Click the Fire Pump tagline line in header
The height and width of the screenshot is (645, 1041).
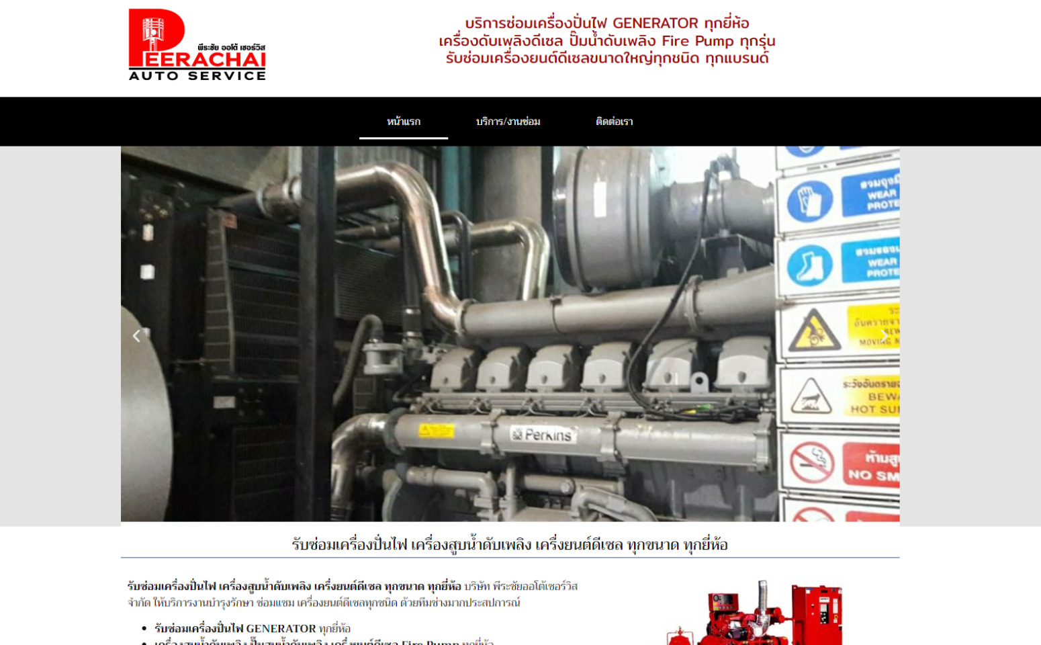pyautogui.click(x=606, y=41)
